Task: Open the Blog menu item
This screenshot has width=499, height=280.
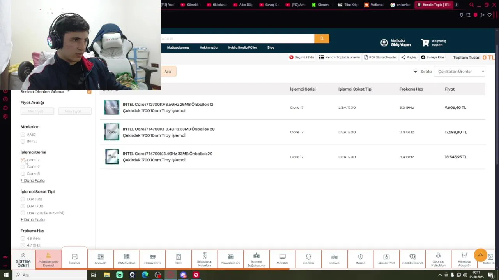Action: pyautogui.click(x=271, y=47)
